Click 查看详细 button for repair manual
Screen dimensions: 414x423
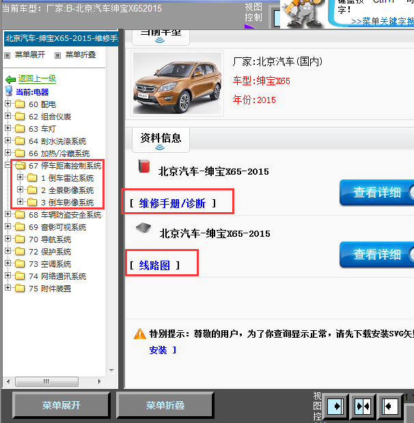[x=376, y=192]
